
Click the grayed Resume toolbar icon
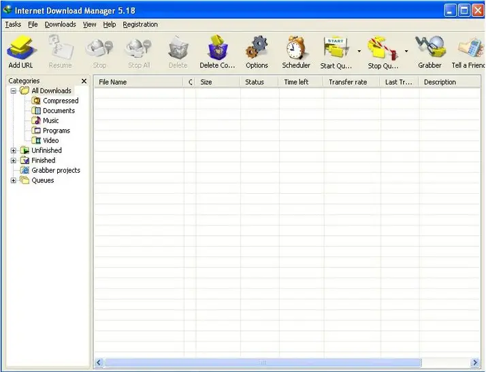point(61,47)
